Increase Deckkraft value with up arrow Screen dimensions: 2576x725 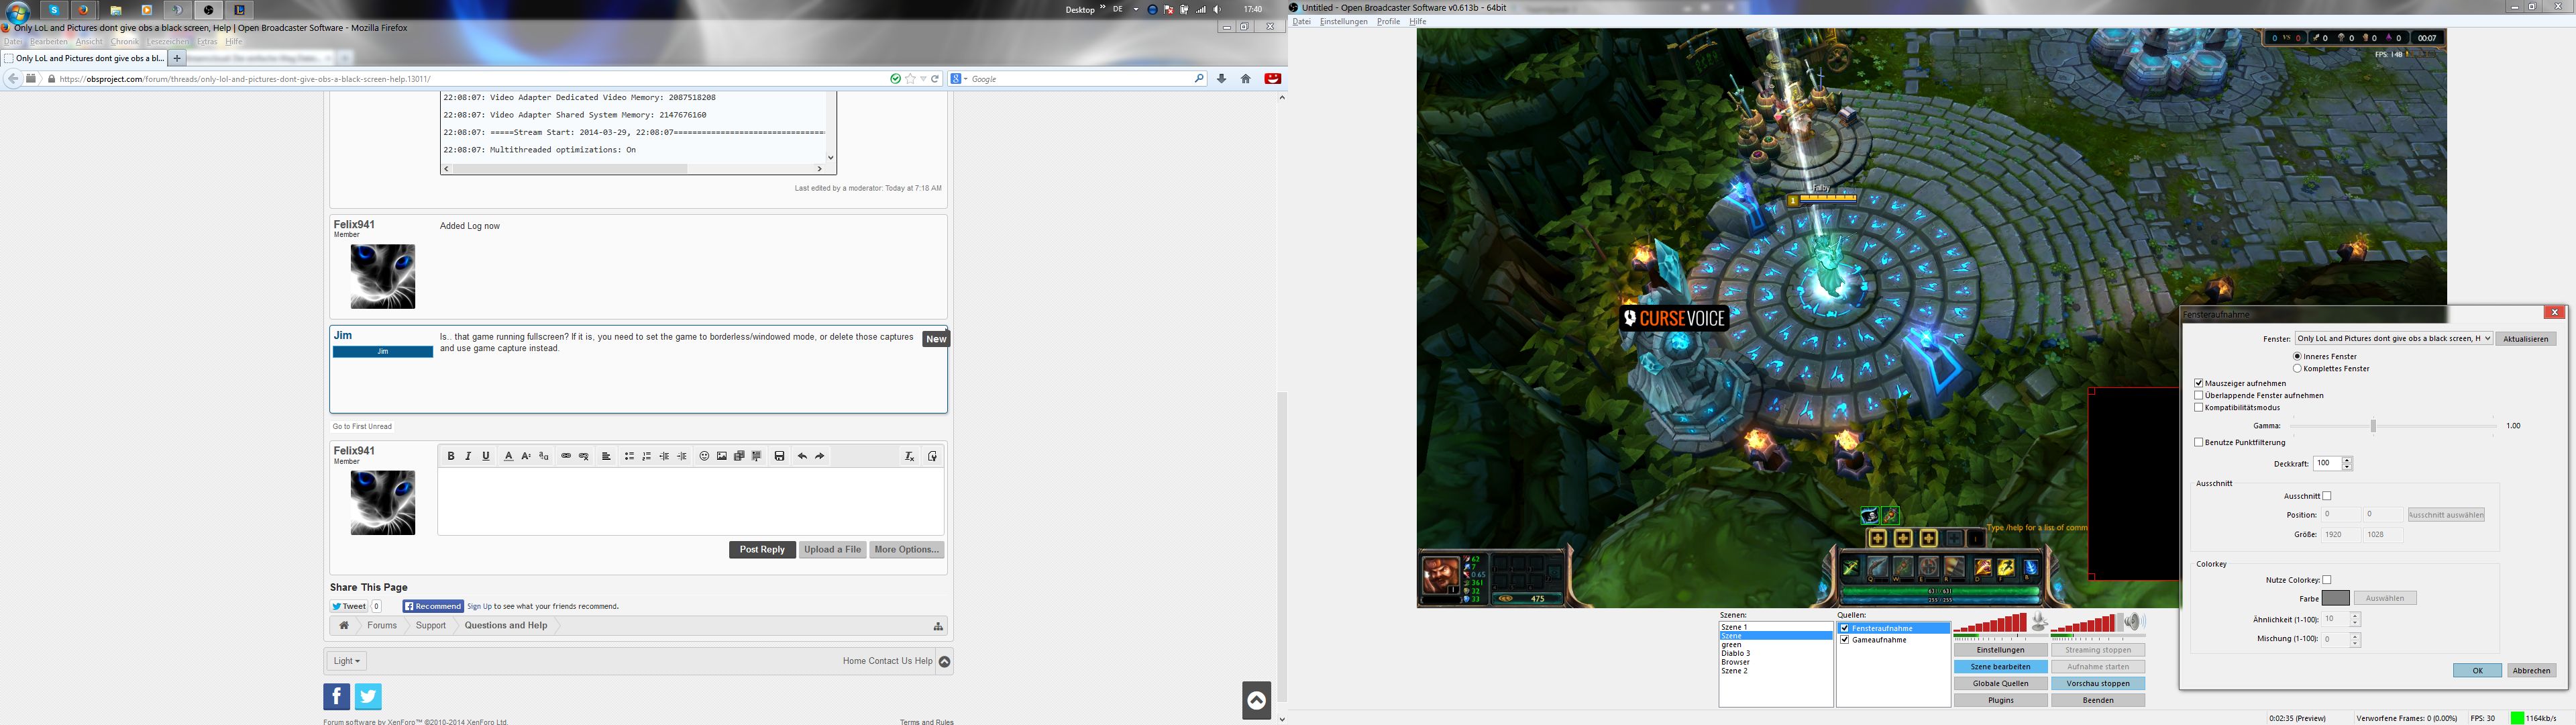2347,461
